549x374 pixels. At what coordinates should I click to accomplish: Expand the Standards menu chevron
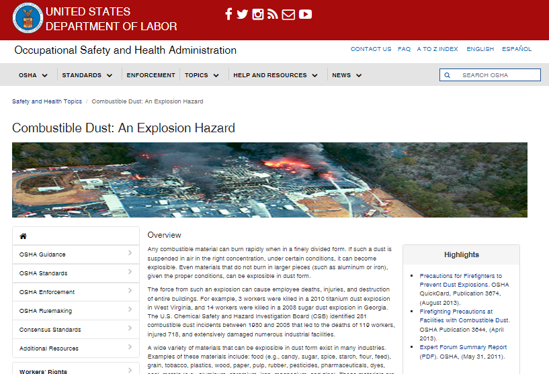pos(110,75)
